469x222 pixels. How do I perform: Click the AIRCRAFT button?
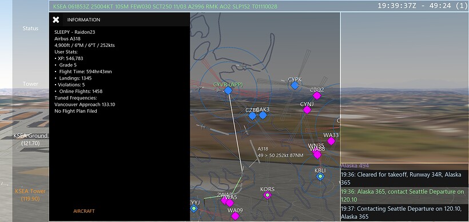point(84,211)
